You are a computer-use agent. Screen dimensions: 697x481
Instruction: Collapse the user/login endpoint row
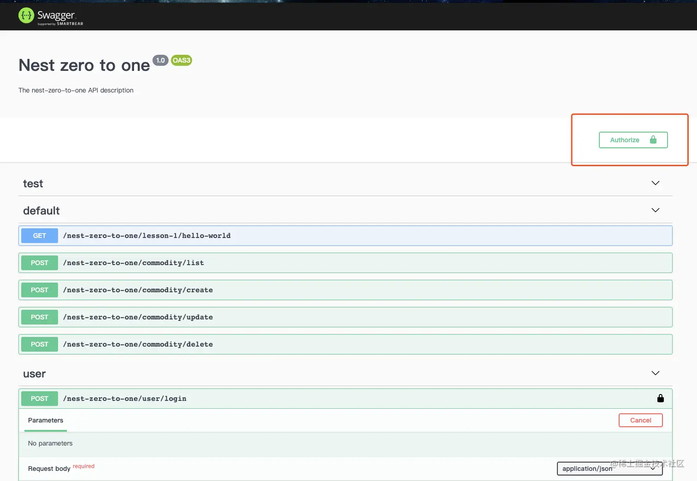346,399
